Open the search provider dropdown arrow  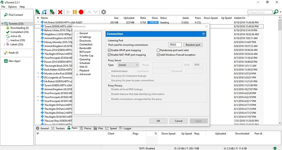(280, 12)
